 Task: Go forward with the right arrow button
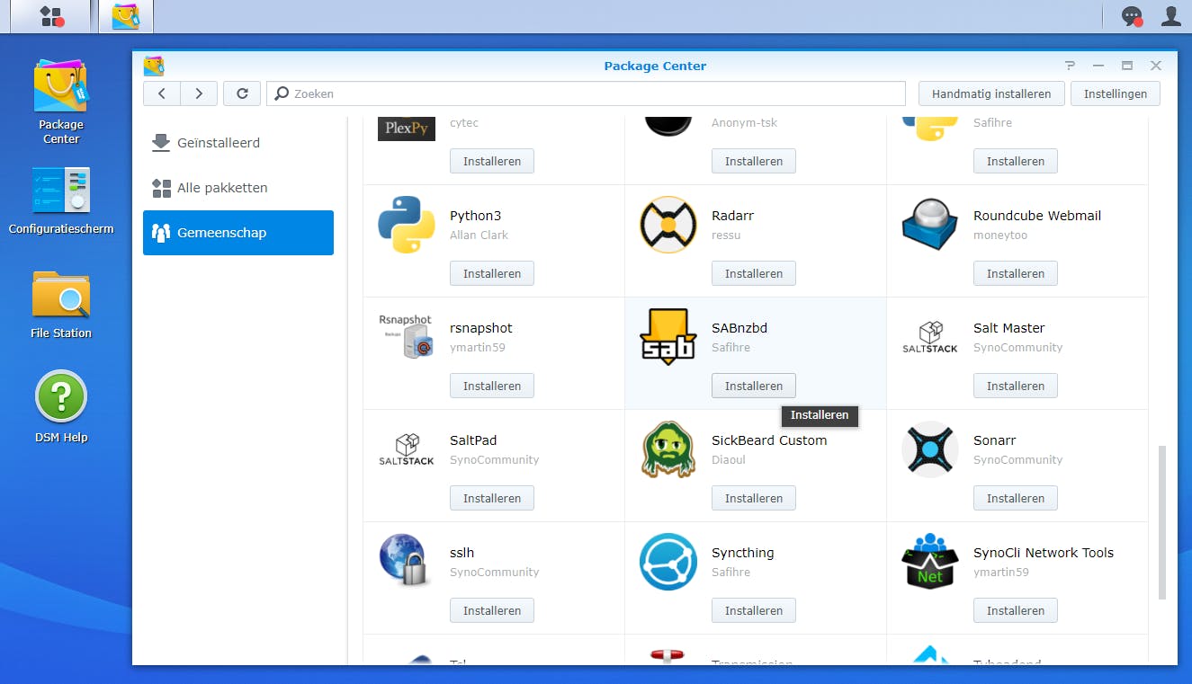[x=198, y=93]
